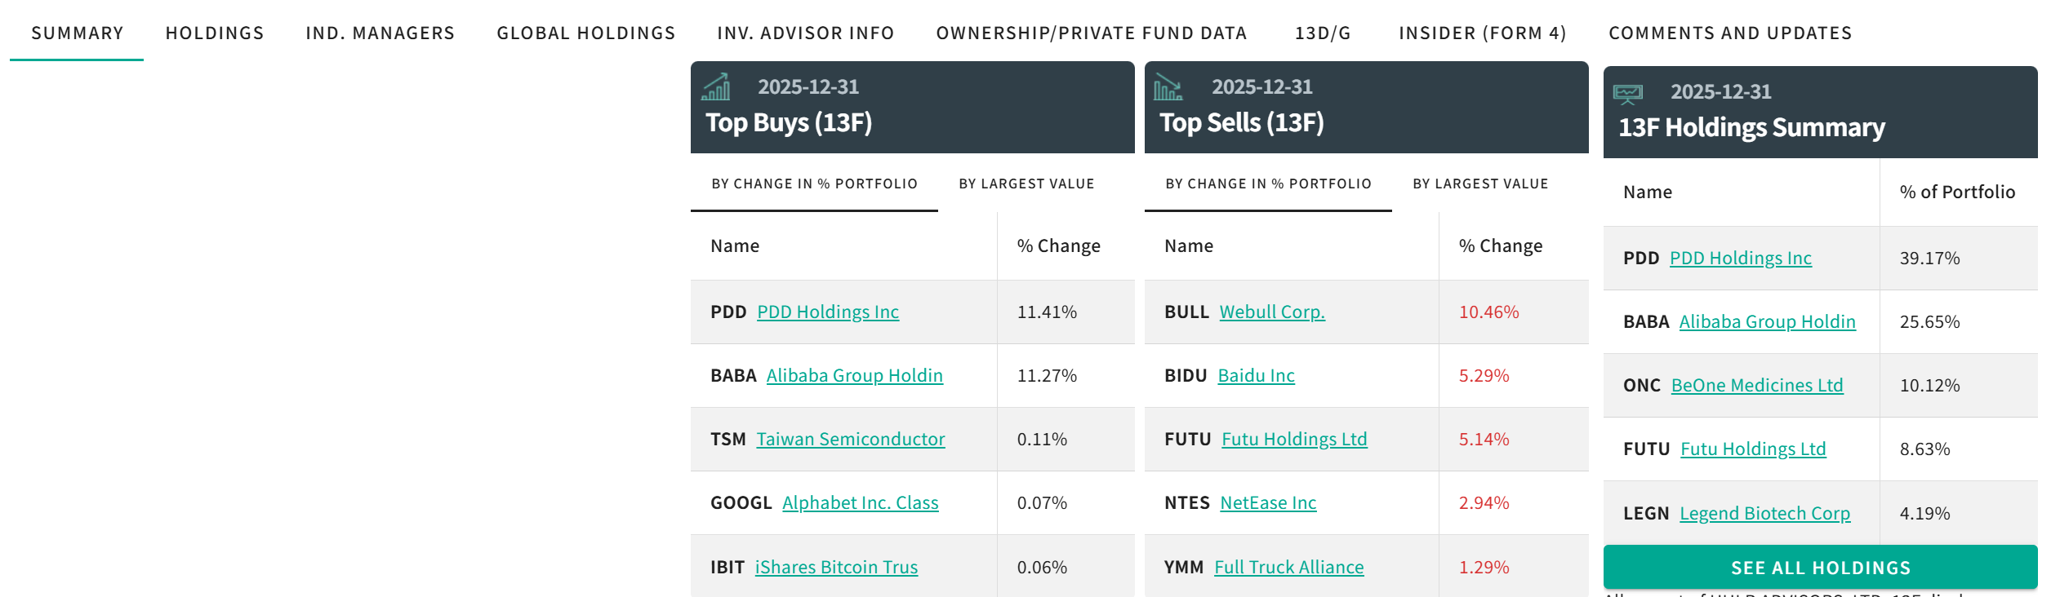2060x597 pixels.
Task: Open iShares Bitcoin Trust link
Action: point(836,568)
